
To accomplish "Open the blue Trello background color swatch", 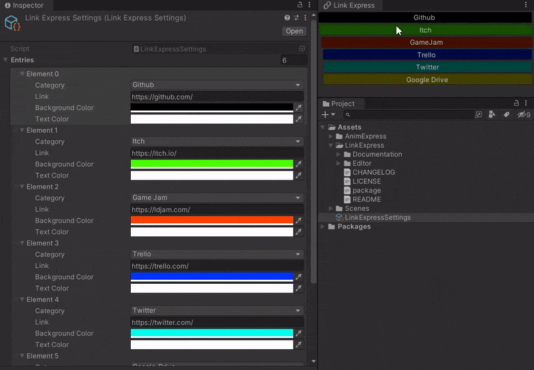I will click(x=212, y=276).
